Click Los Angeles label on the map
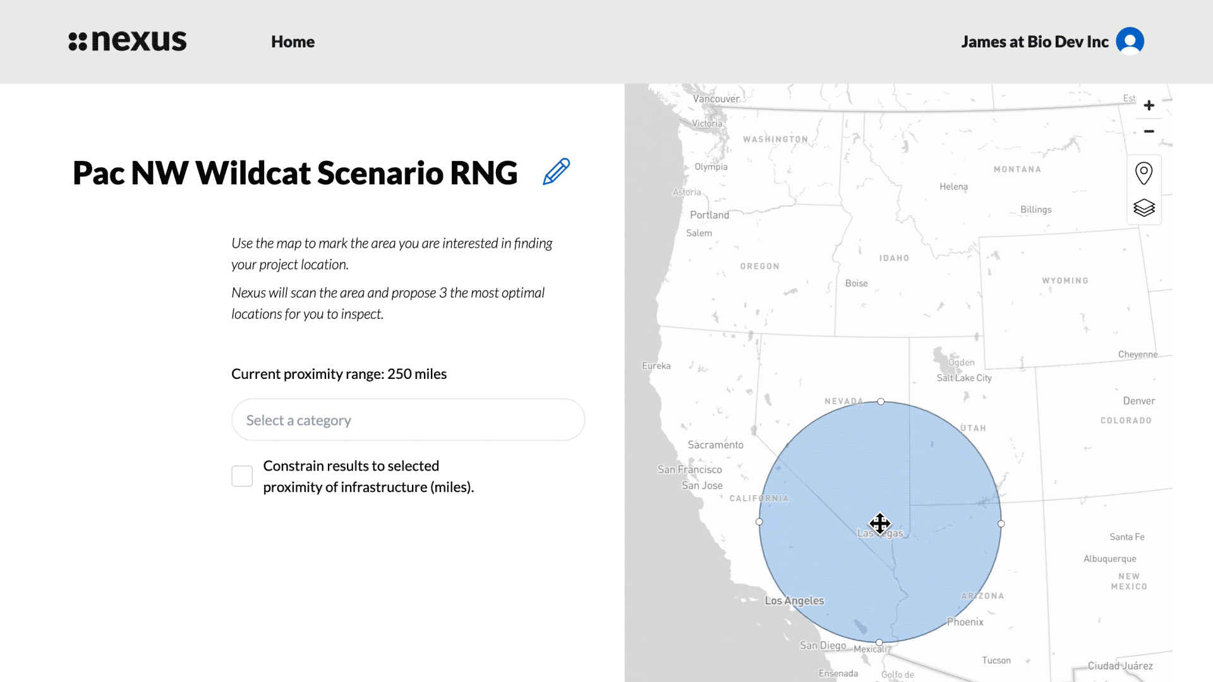 coord(794,601)
